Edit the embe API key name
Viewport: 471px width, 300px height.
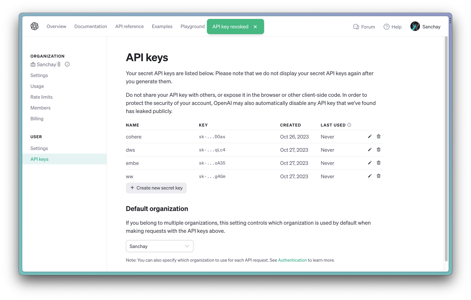[370, 163]
